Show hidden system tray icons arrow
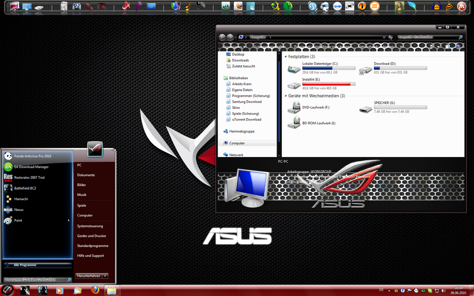 point(389,291)
